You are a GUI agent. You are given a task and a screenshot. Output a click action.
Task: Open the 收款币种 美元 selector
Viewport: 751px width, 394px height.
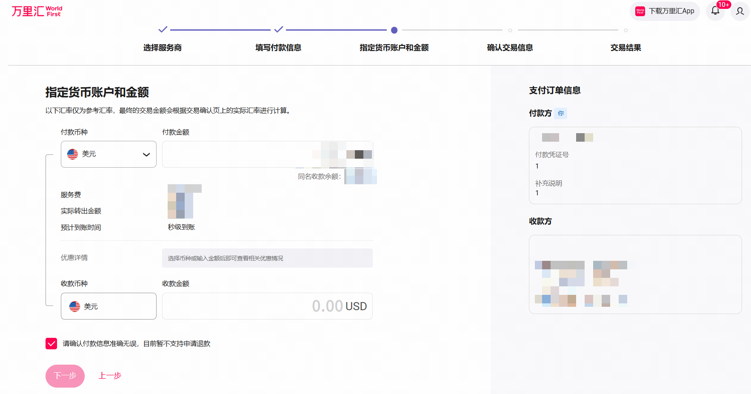108,306
